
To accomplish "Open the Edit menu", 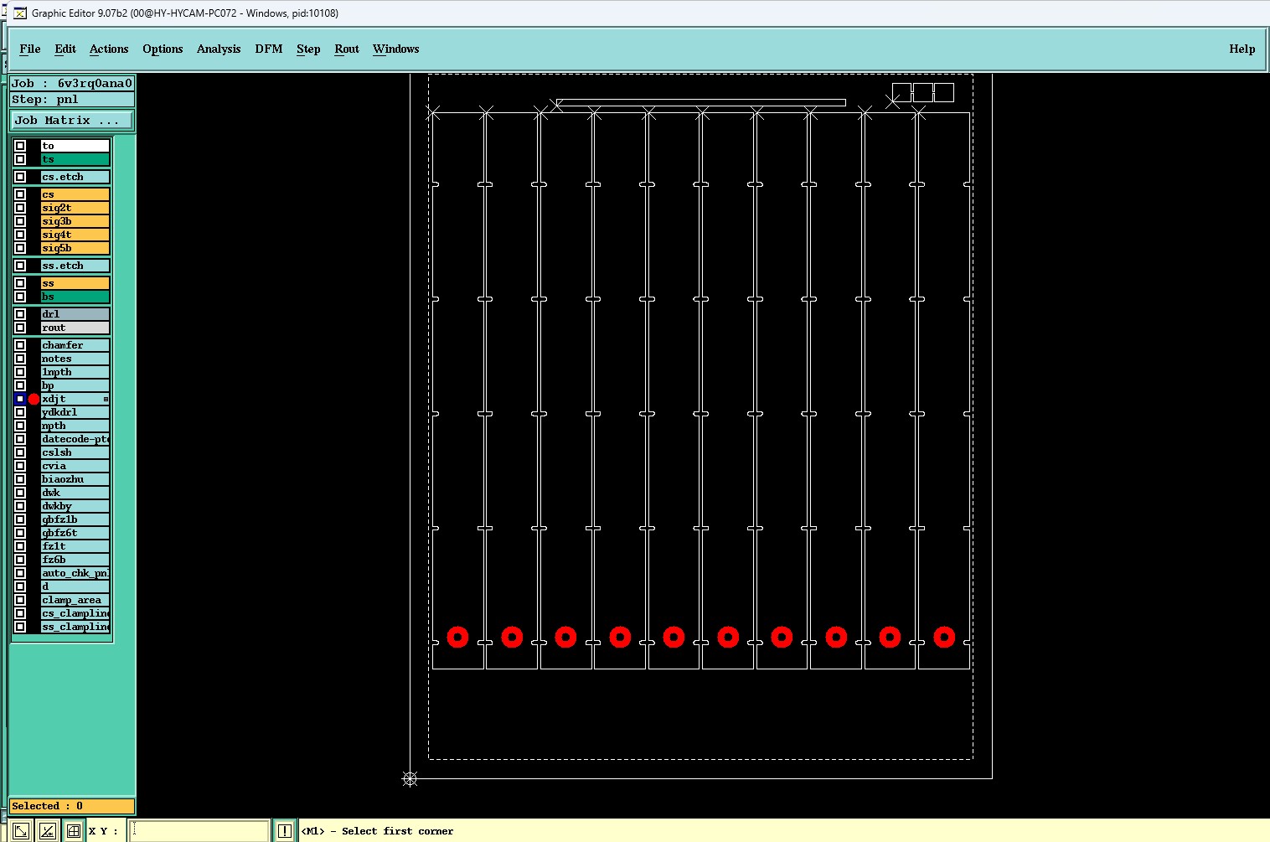I will click(65, 49).
